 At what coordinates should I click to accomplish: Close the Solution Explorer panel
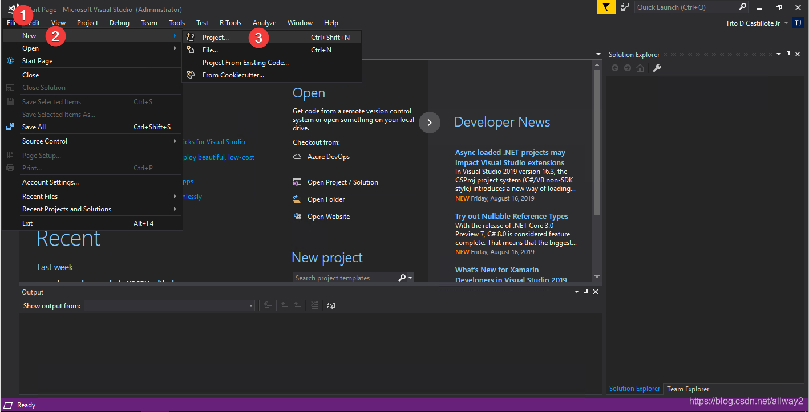point(798,54)
